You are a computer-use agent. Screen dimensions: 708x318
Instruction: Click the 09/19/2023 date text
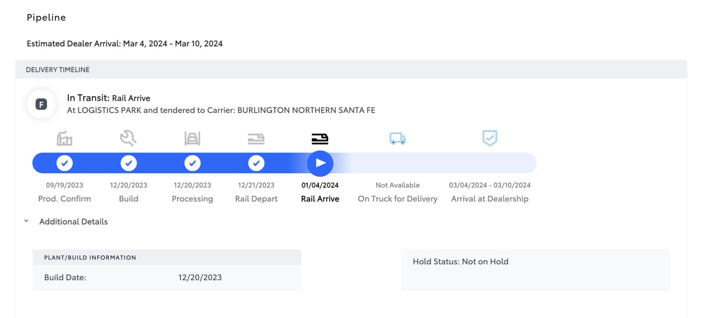pyautogui.click(x=65, y=185)
